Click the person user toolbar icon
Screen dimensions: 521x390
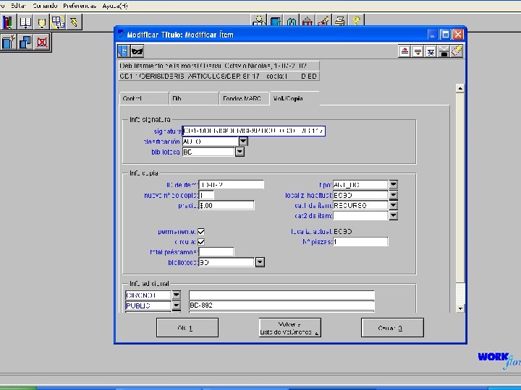pos(259,21)
